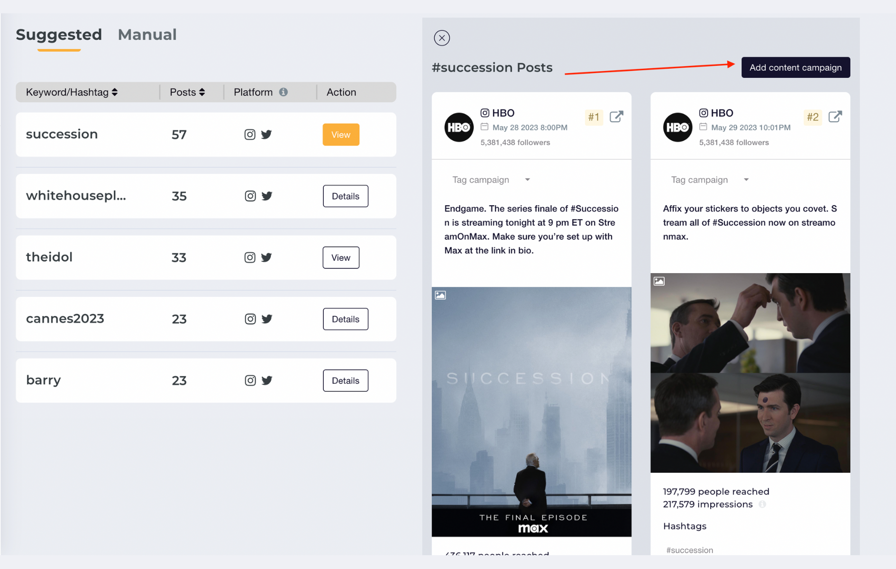Screen dimensions: 896x569
Task: Click the 35 posts count
Action: pos(179,196)
